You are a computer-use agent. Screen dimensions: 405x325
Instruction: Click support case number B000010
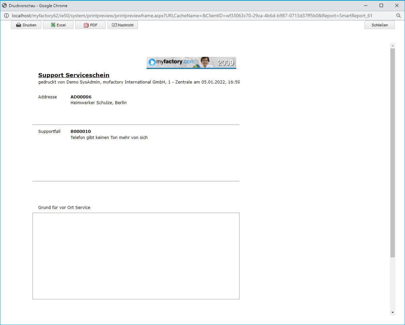81,132
